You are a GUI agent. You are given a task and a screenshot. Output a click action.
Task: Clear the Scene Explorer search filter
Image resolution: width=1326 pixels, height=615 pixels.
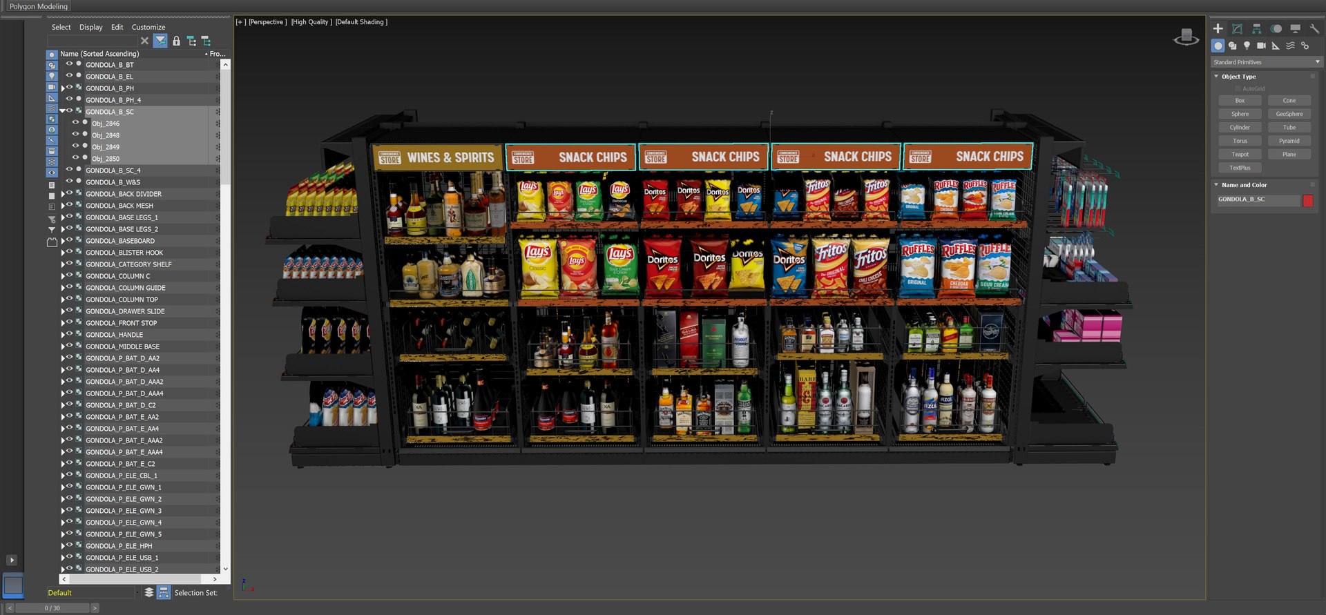pos(144,41)
